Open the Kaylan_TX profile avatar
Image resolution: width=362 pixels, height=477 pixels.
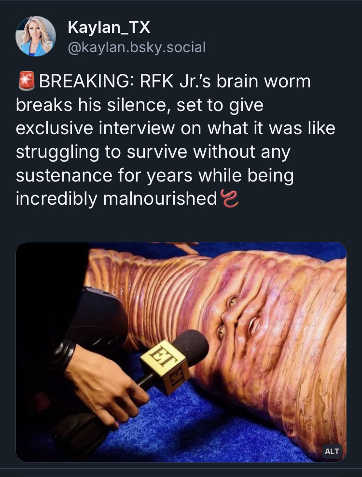tap(36, 37)
